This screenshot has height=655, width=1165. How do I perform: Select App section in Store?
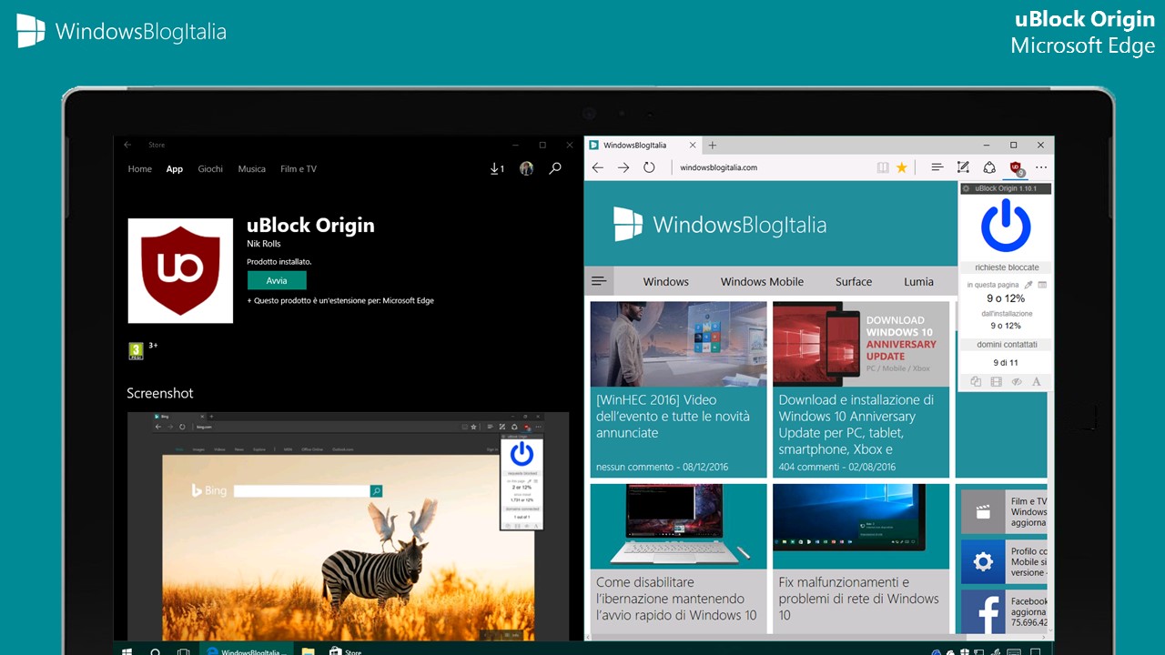pyautogui.click(x=175, y=169)
